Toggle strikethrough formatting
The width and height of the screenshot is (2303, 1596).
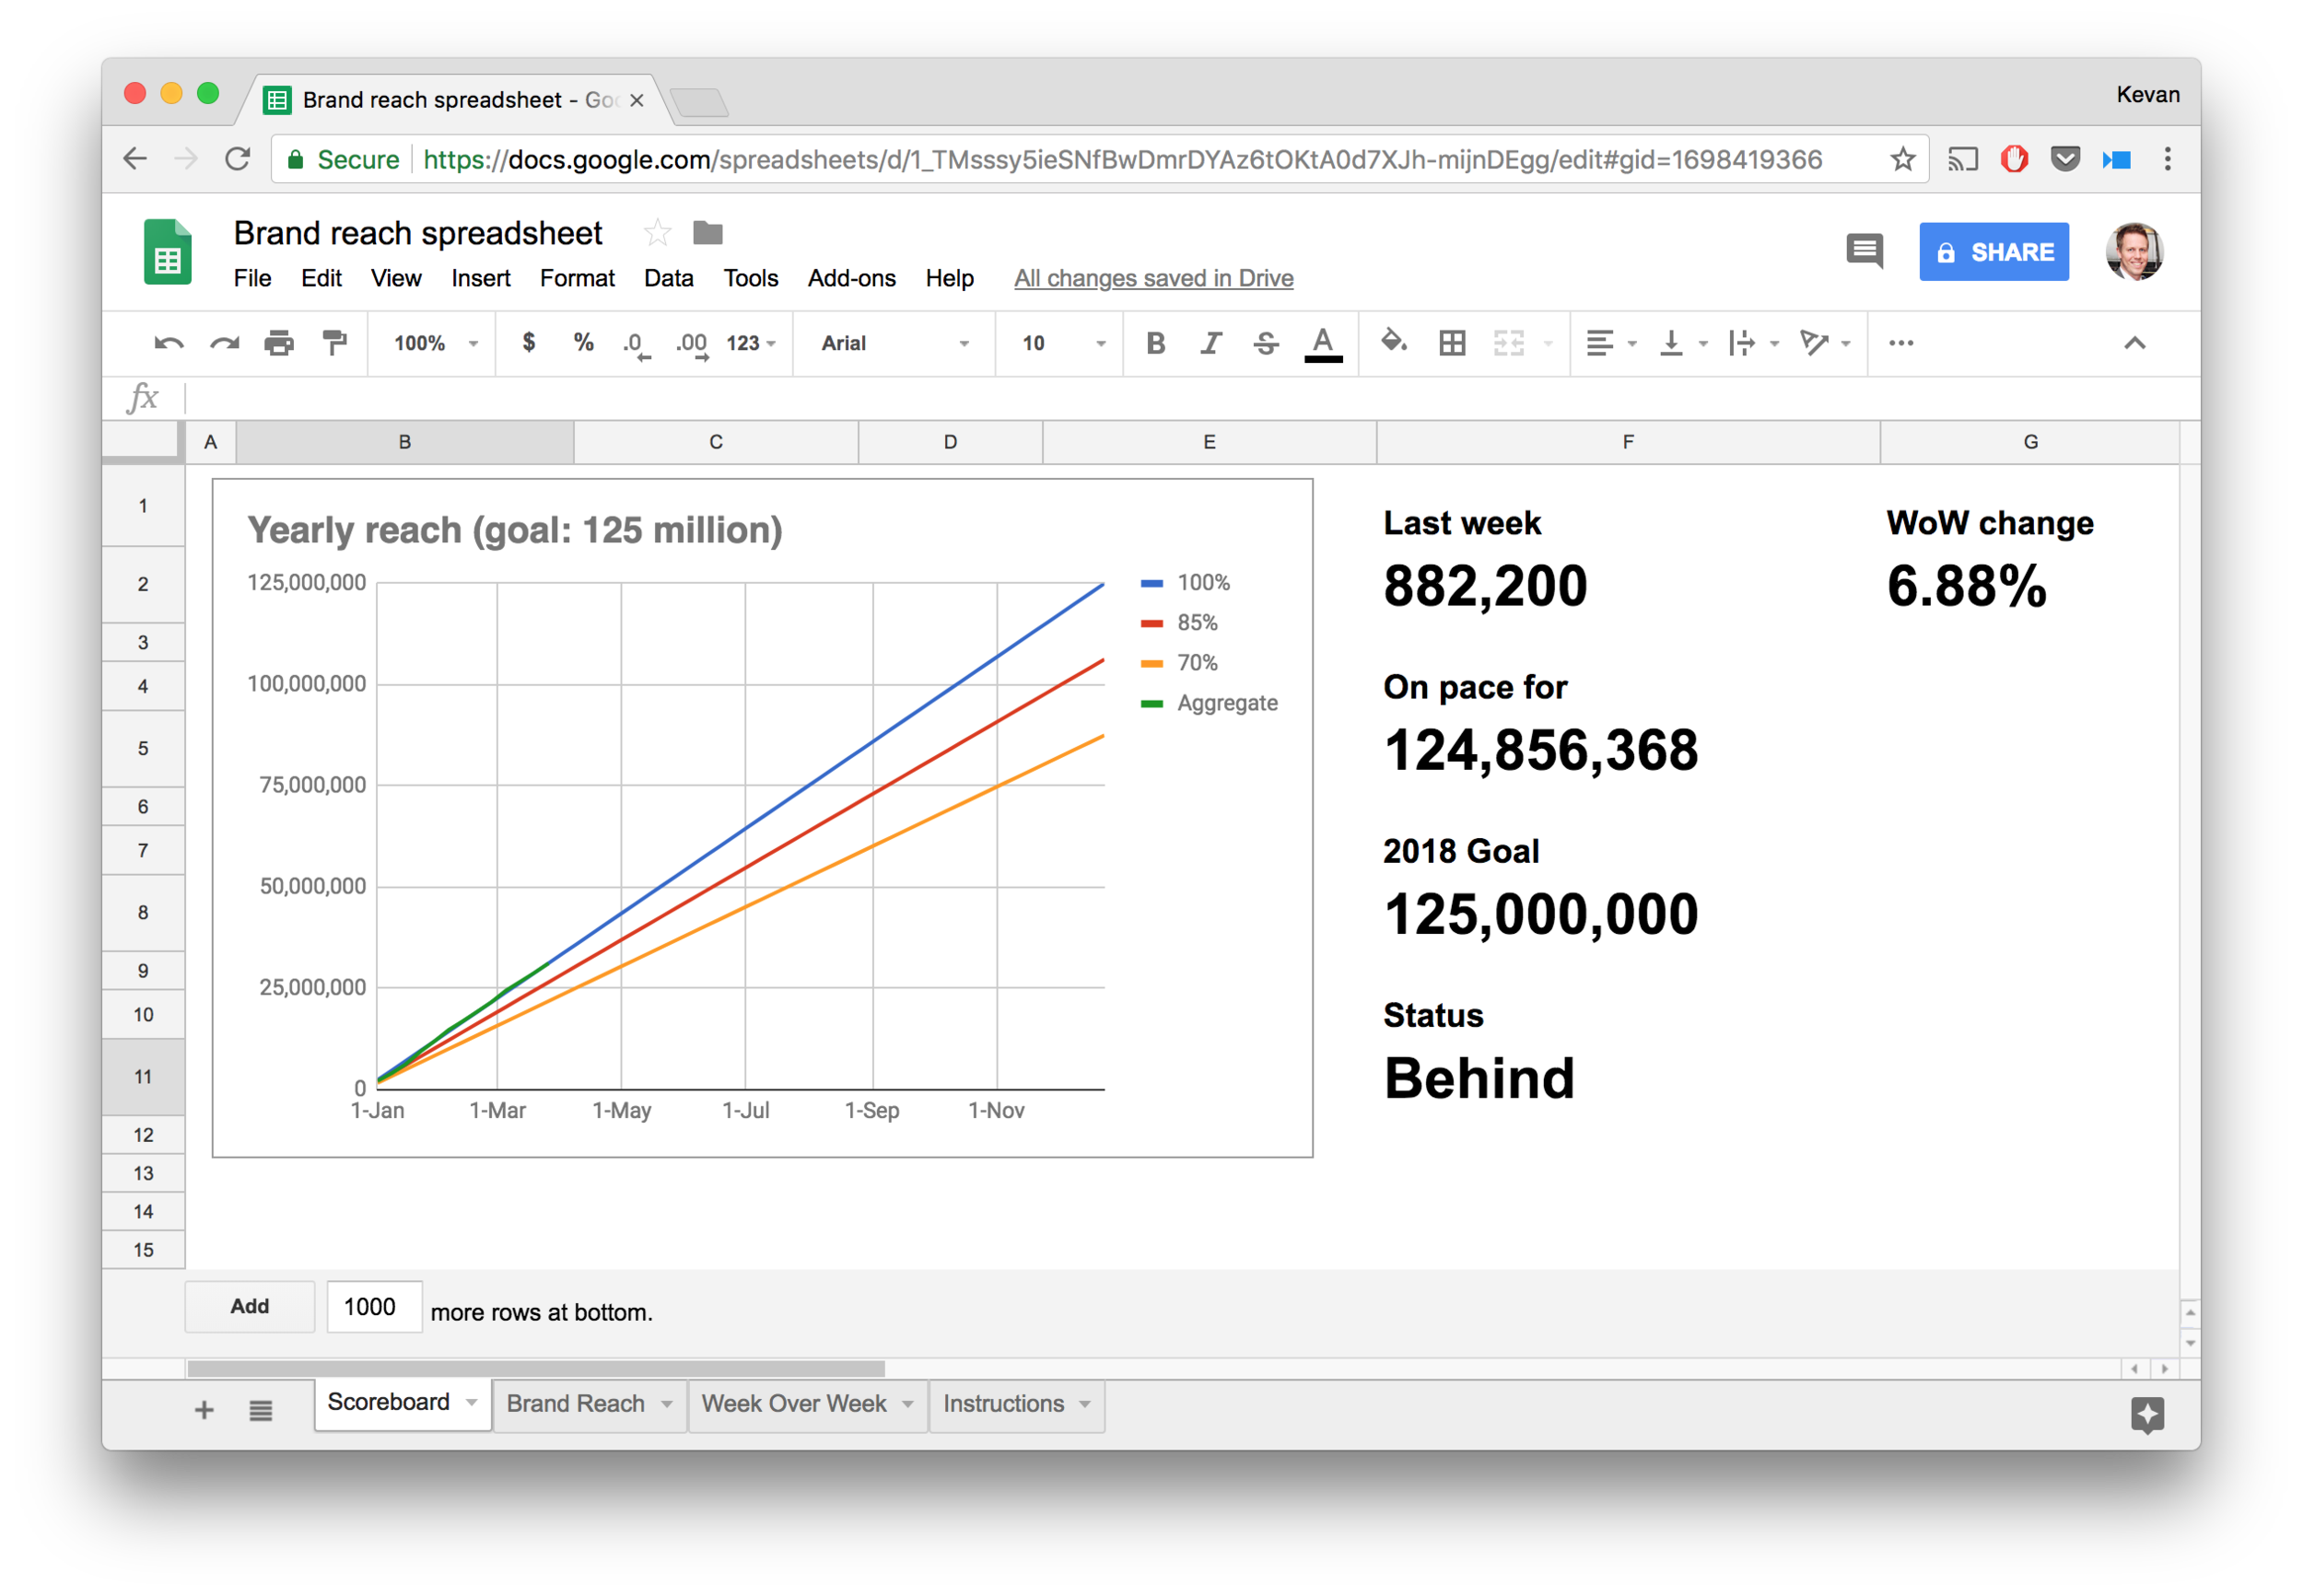pyautogui.click(x=1266, y=344)
